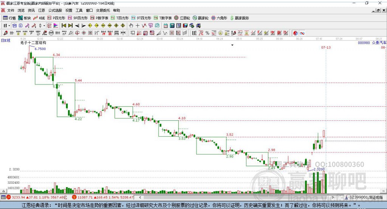The image size is (387, 209).
Task: Click the 日K线 chart label
Action: click(x=5, y=40)
